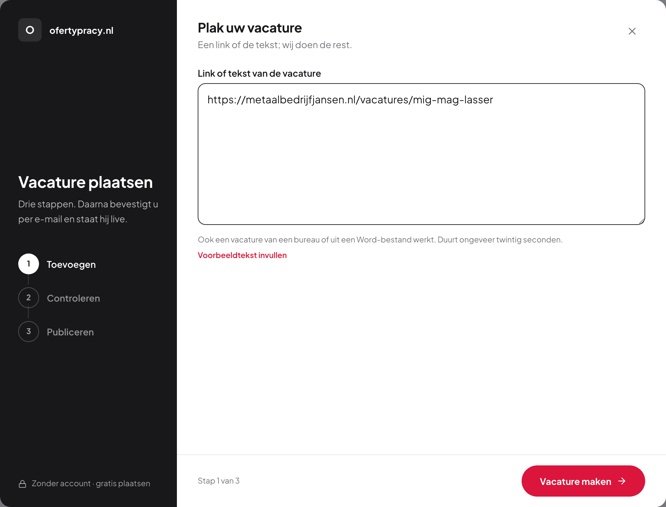Viewport: 666px width, 507px height.
Task: Click the arrow on Vacature maken button
Action: pyautogui.click(x=622, y=481)
